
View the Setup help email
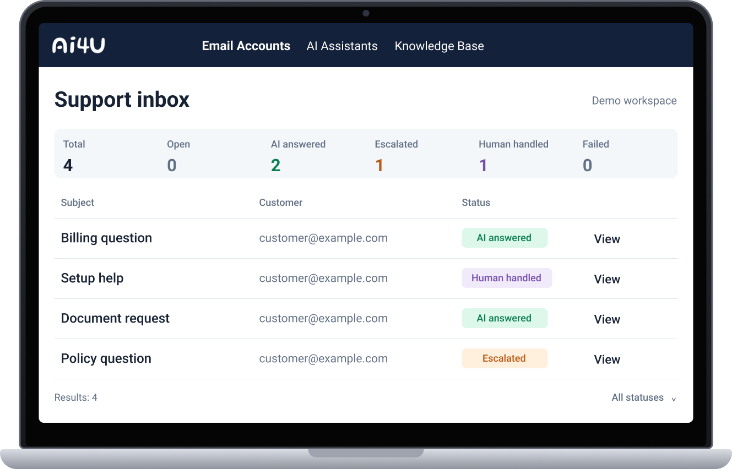click(x=607, y=279)
